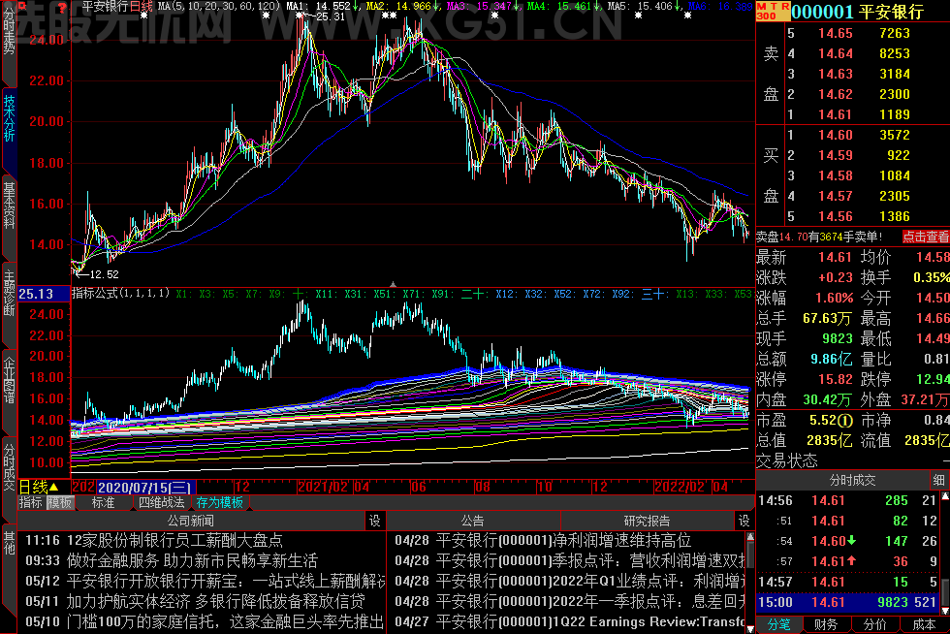Click the 指标公式(1,1,1,1) indicator label
Screen dimensions: 950x634
pos(120,294)
